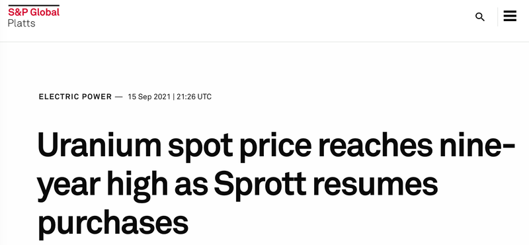Click the Platts wordmark under logo
Viewport: 529px width, 245px height.
(x=22, y=23)
